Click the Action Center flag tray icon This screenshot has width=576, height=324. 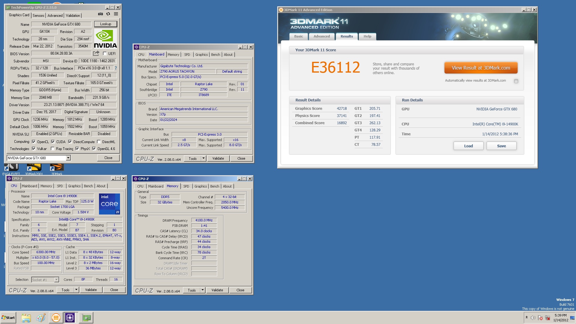(x=540, y=318)
